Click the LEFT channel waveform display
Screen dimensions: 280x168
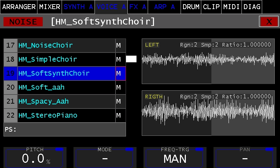click(x=208, y=61)
